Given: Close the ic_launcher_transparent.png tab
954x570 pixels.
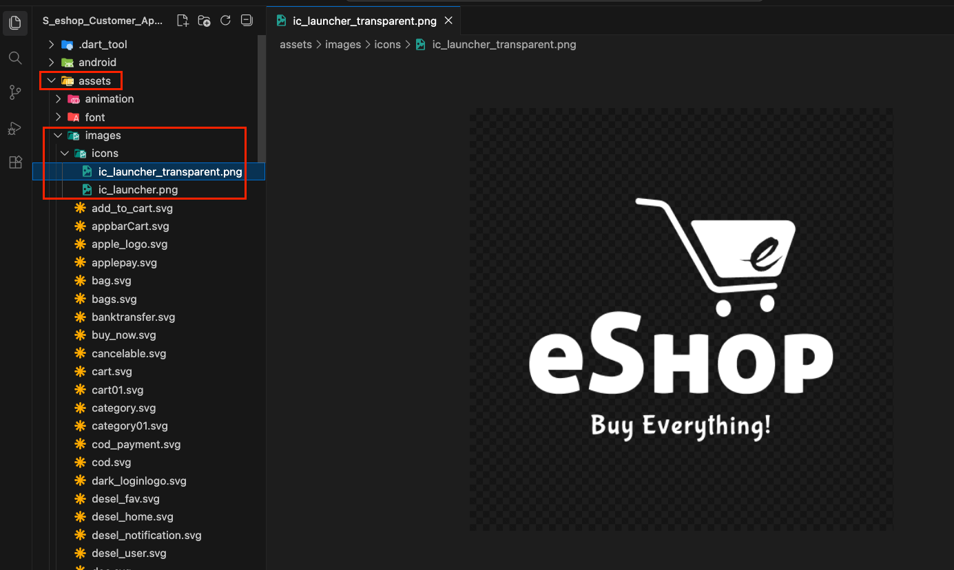Looking at the screenshot, I should 448,21.
